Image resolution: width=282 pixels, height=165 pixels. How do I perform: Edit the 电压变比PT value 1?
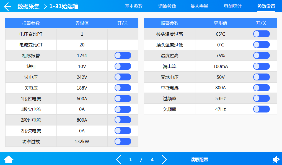(82, 34)
